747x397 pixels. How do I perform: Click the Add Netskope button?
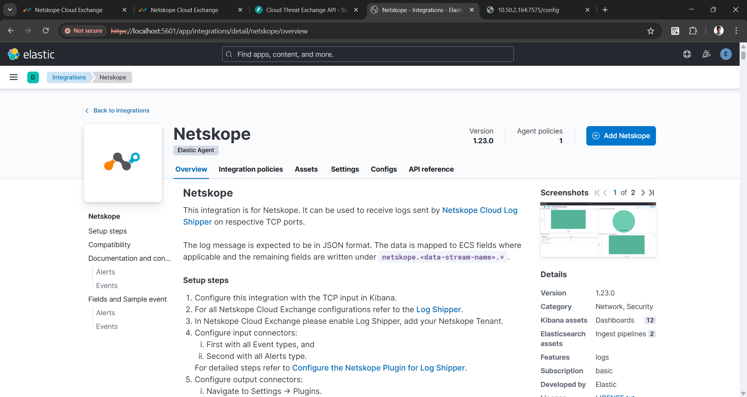(621, 136)
